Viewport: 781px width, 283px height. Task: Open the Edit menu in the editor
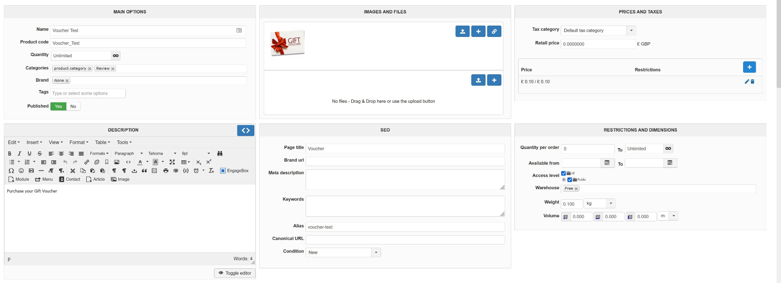click(14, 143)
